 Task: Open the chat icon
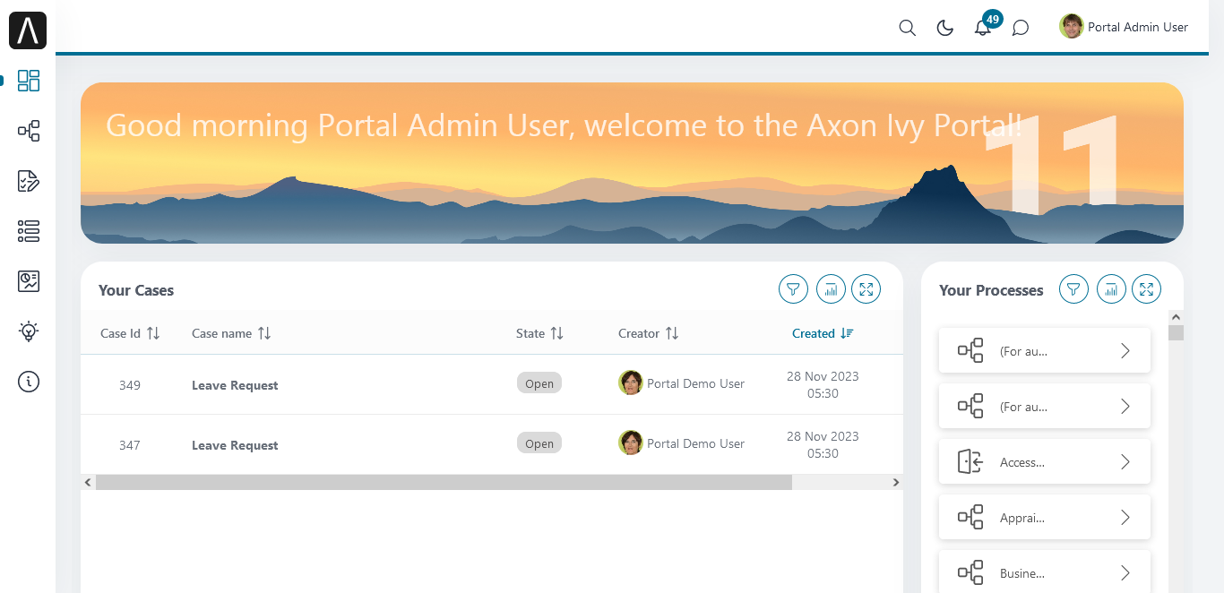(1020, 28)
